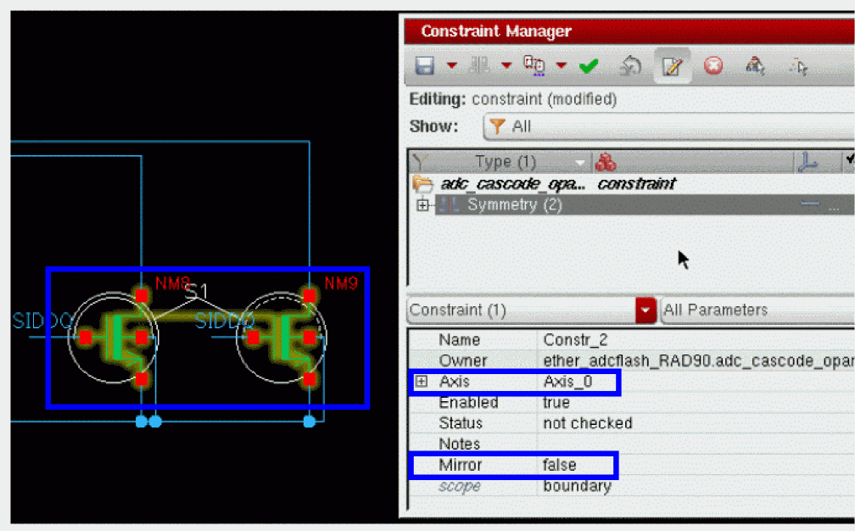Click the Enabled value true
This screenshot has height=531, width=855.
click(556, 402)
